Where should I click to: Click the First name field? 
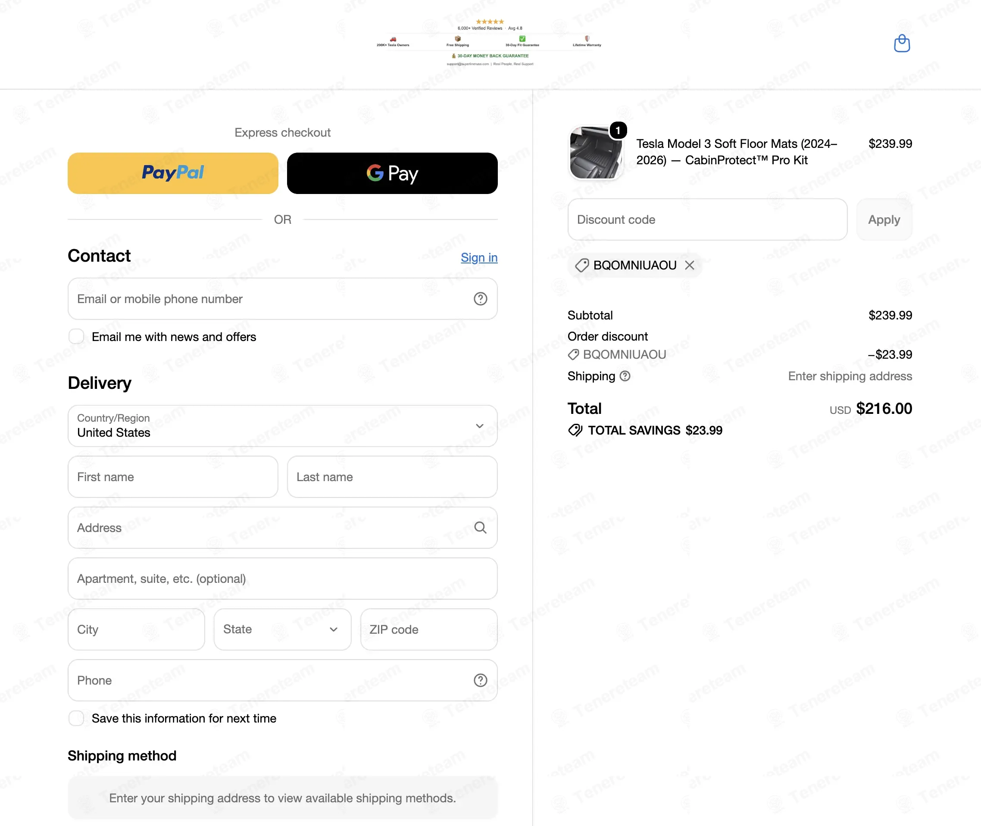point(173,477)
